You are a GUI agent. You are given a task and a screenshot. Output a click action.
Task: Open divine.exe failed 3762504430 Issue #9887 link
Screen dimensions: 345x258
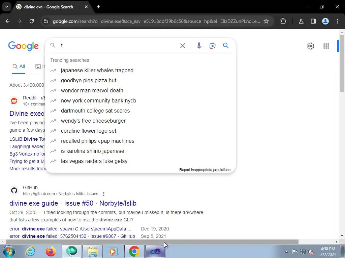point(72,236)
